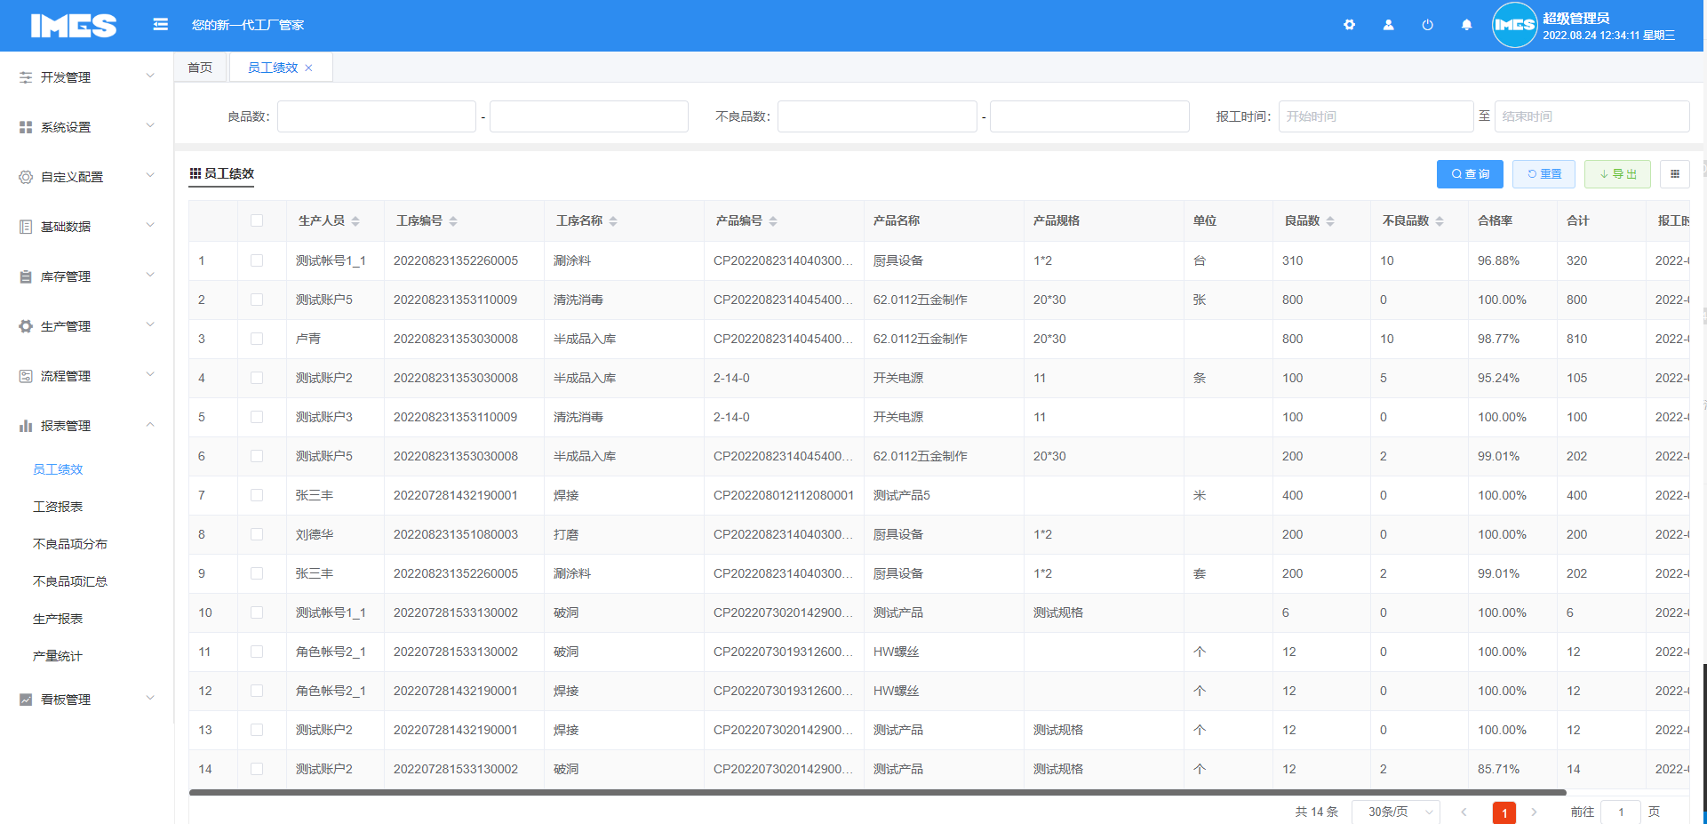Go to previous page arrow
The image size is (1707, 824).
[x=1464, y=812]
